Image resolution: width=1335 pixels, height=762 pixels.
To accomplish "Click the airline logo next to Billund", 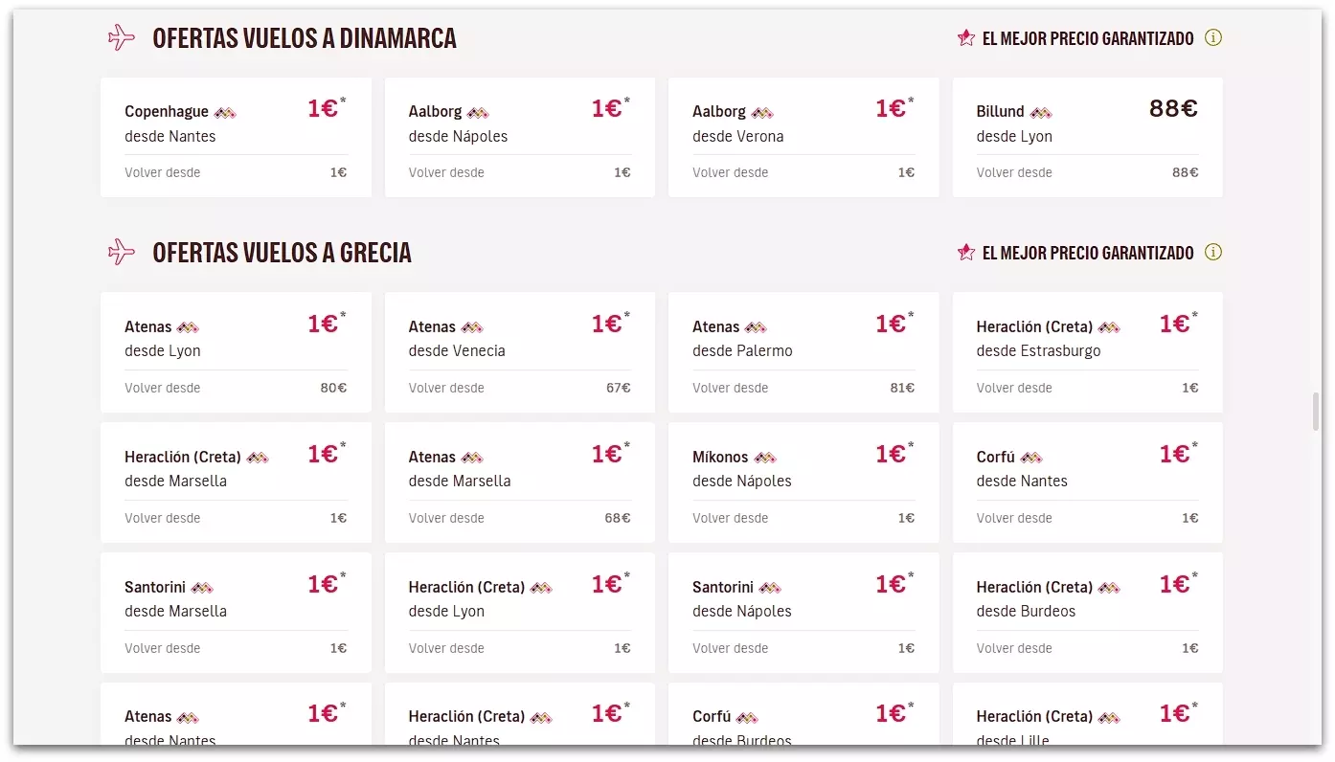I will (x=1041, y=113).
